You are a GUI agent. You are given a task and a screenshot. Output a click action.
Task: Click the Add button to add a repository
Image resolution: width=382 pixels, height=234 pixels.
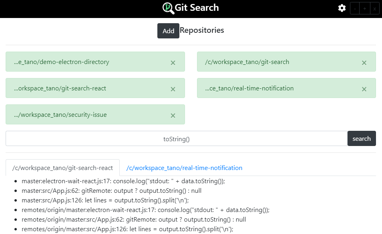[168, 31]
